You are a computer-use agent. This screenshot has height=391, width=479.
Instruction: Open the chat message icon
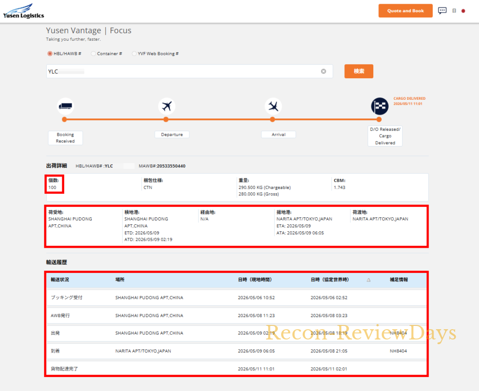442,11
